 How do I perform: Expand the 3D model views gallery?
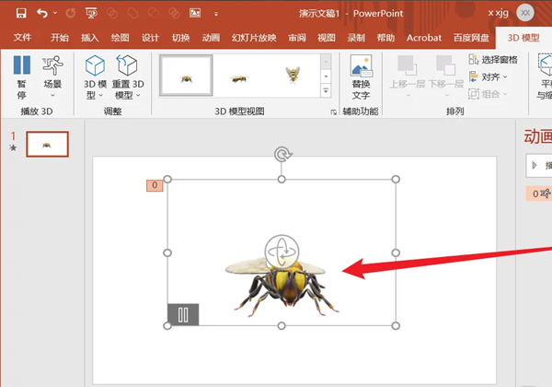pos(326,91)
